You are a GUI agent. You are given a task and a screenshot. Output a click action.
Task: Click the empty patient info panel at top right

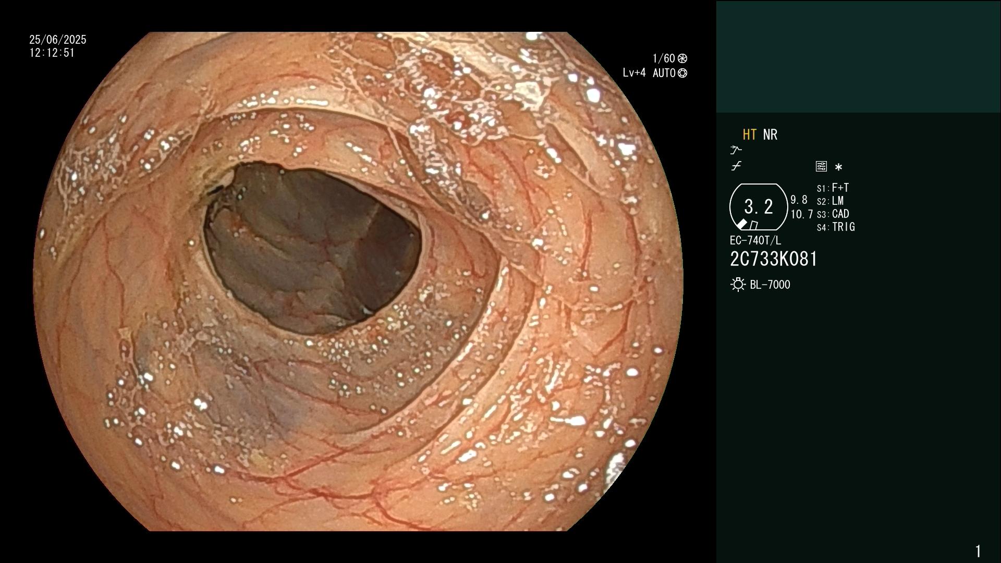[859, 56]
